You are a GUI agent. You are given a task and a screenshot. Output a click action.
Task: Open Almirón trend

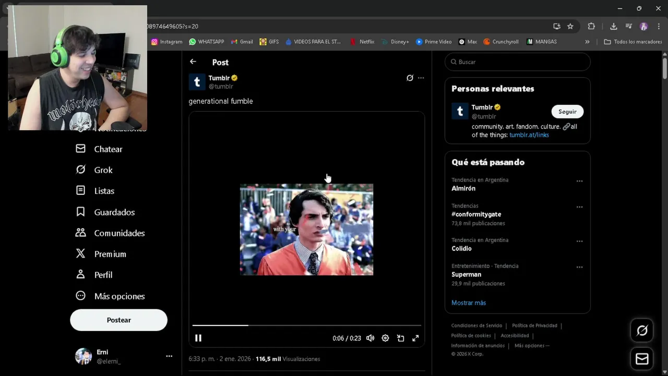click(x=463, y=189)
